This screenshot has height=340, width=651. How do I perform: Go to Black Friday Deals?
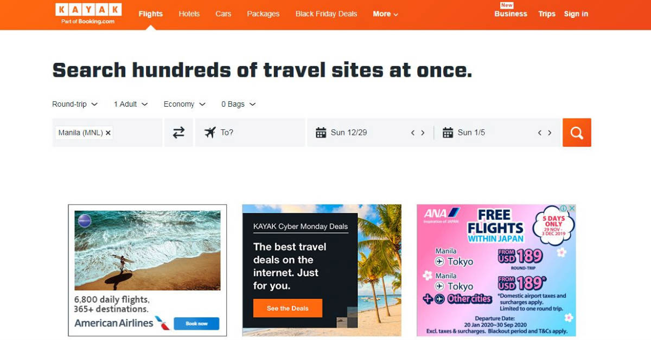click(x=326, y=14)
